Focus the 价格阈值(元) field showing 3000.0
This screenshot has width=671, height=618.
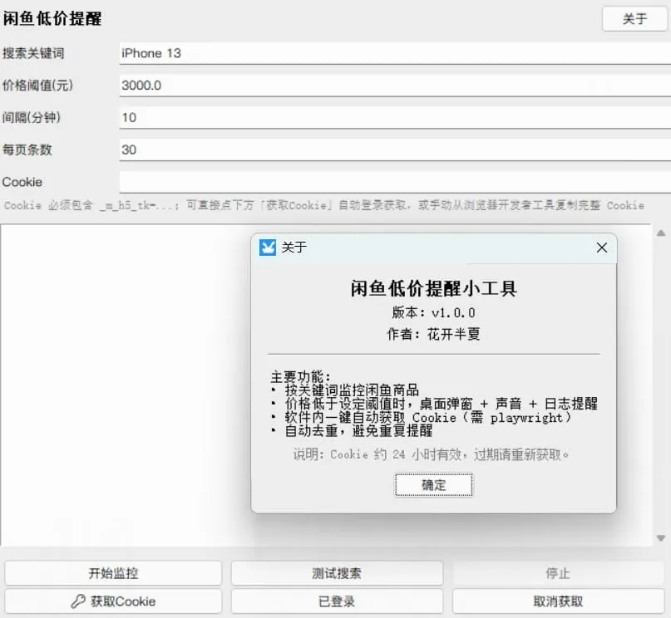tap(395, 86)
